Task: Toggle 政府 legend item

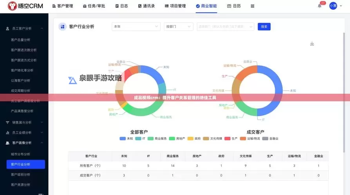Action: (194, 138)
